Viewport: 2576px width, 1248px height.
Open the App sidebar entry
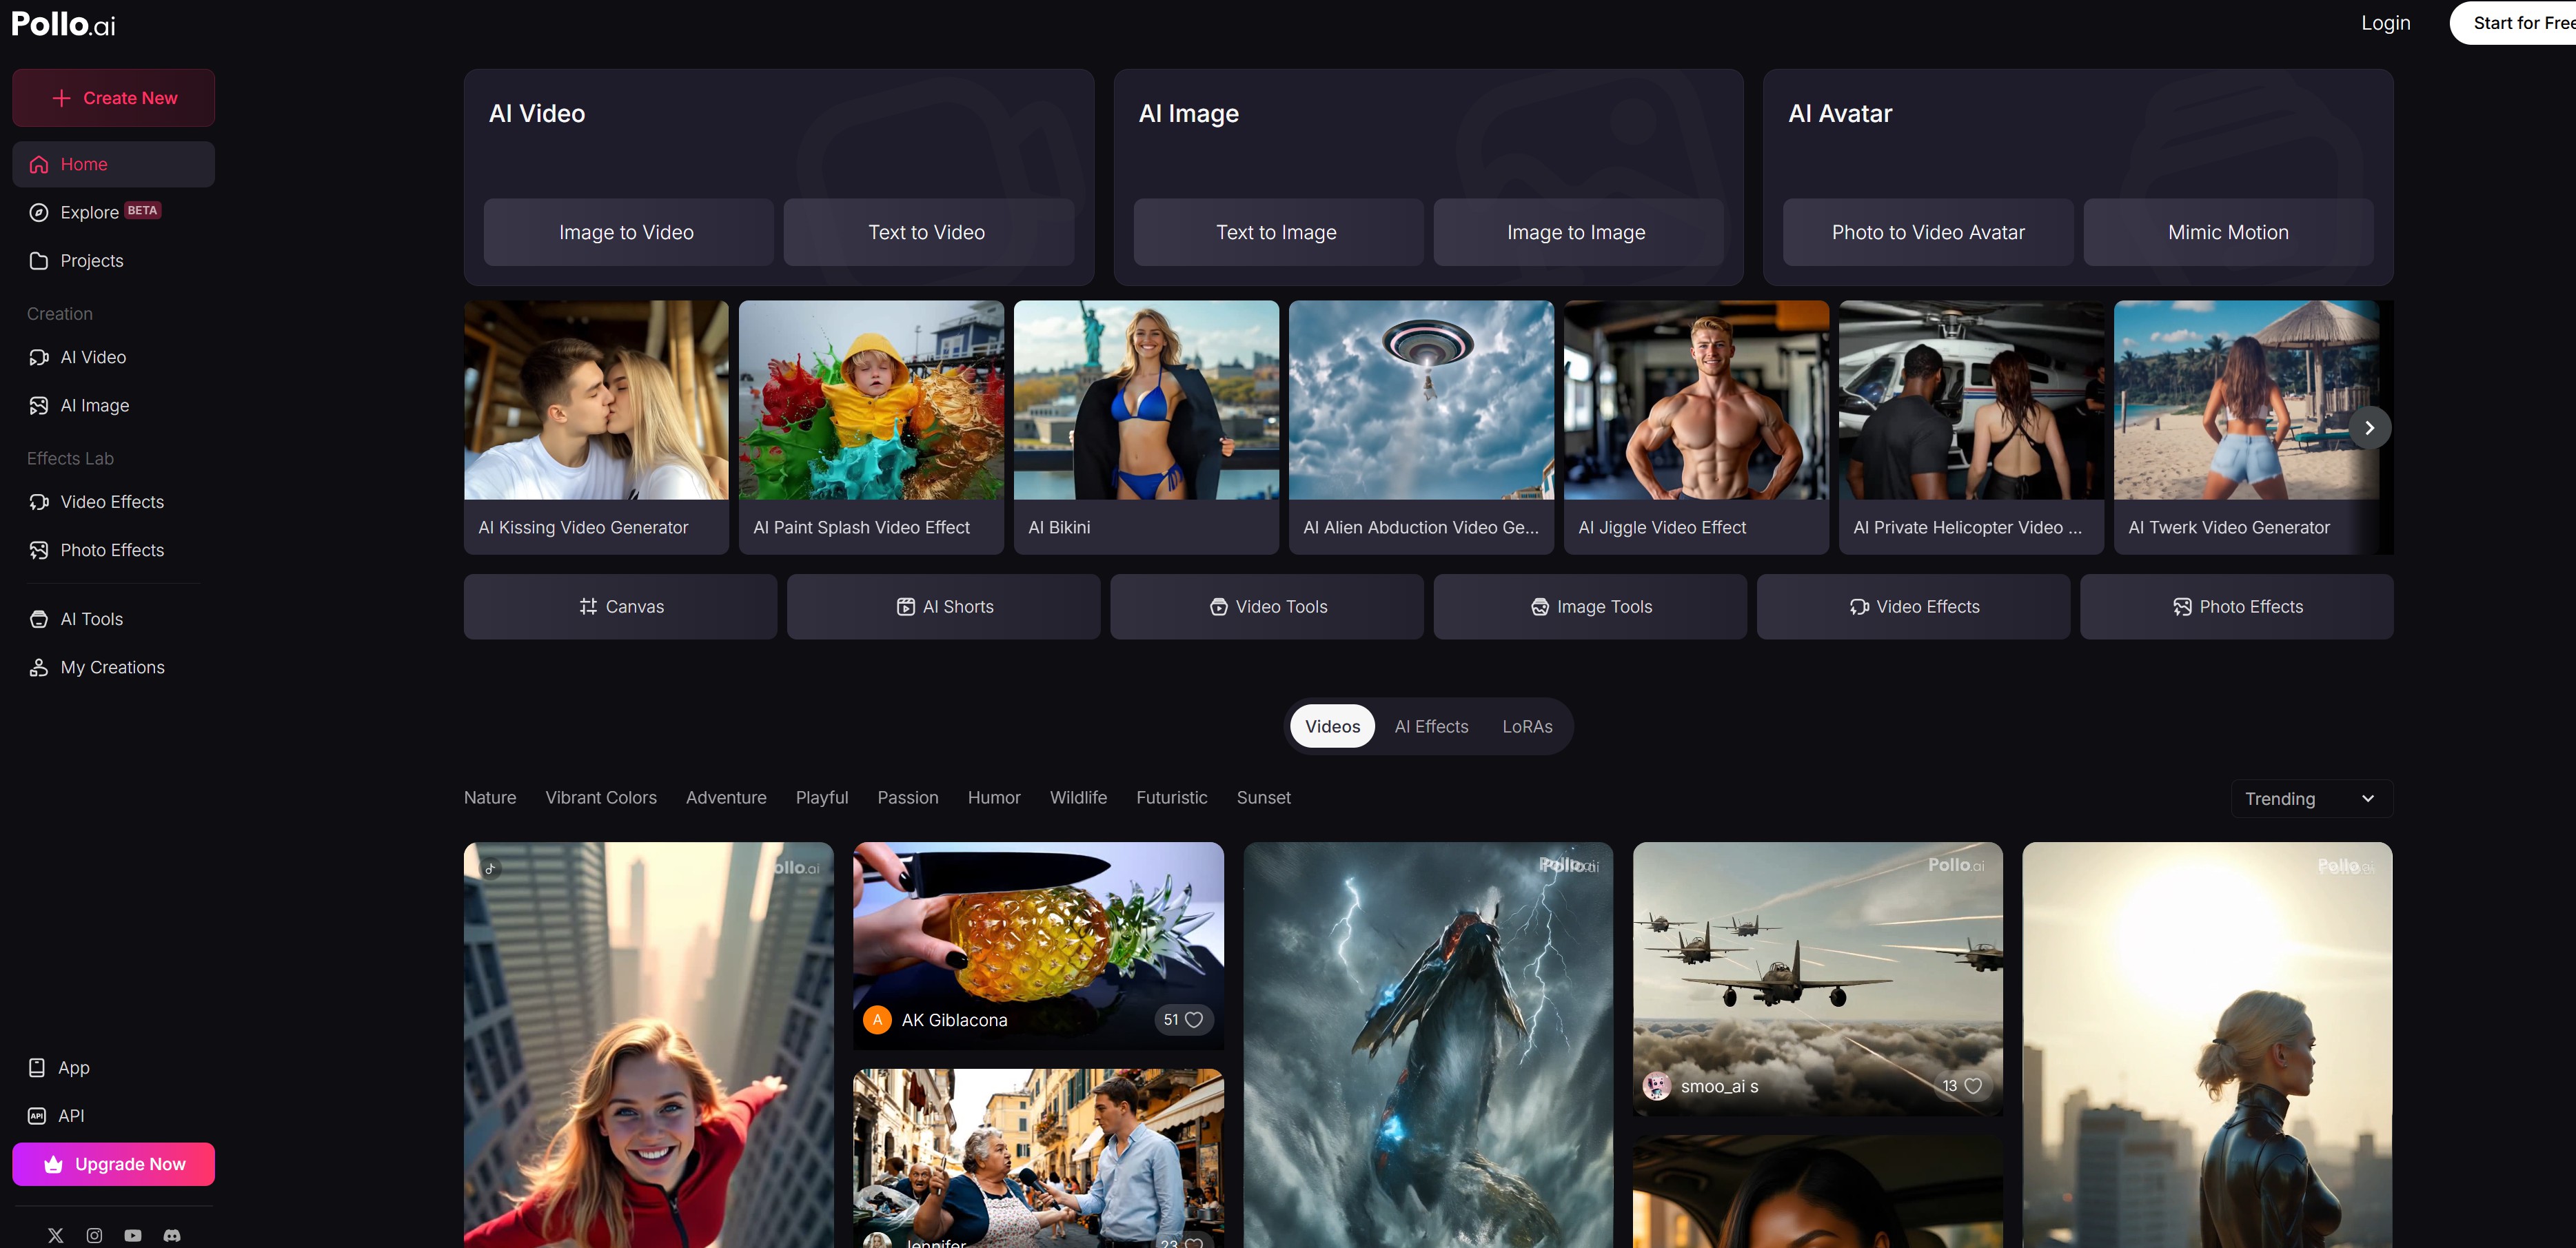click(x=73, y=1067)
